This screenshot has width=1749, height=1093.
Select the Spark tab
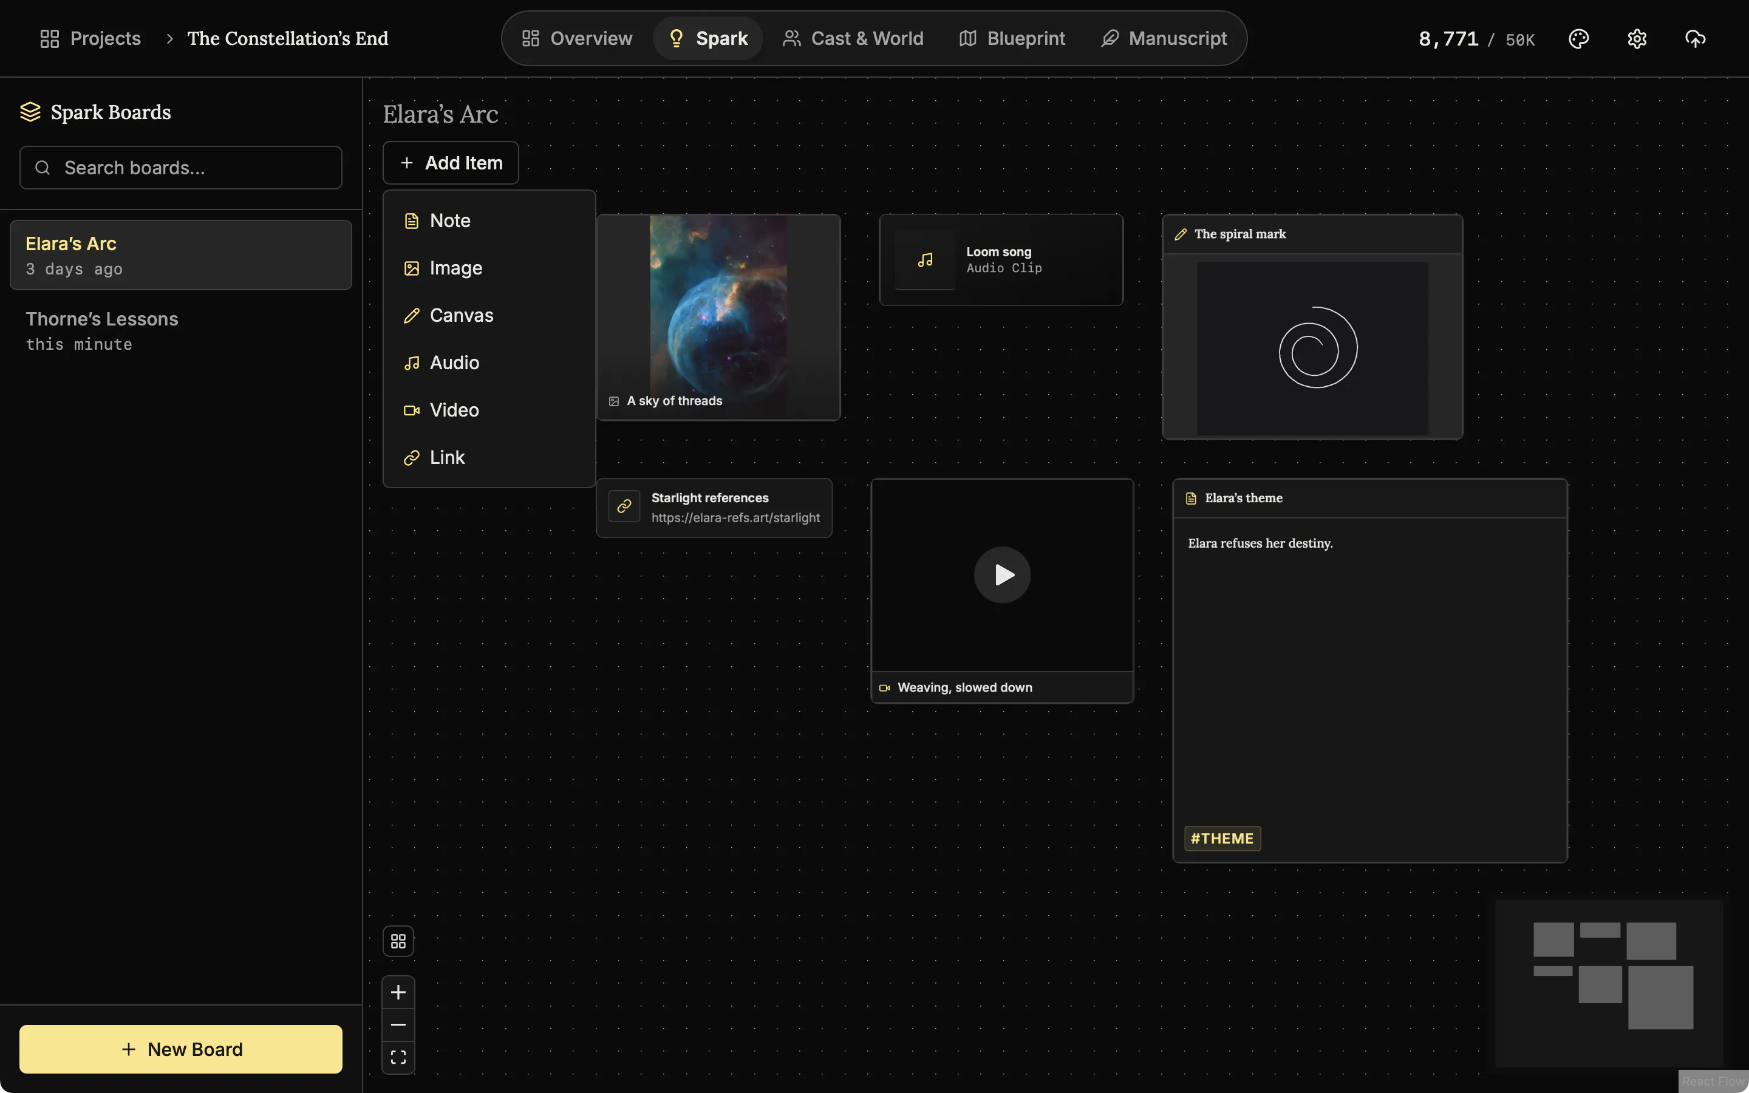(708, 38)
